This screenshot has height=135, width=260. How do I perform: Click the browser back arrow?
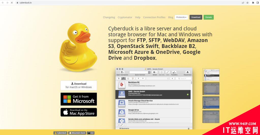[x=3, y=3]
